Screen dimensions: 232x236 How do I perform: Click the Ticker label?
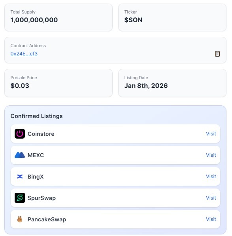(130, 12)
